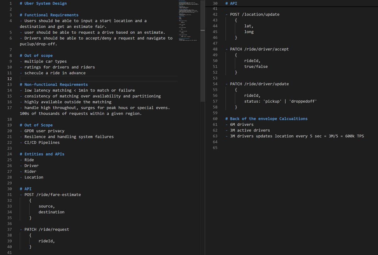Screen dimensions: 378x255
Task: Click line number 63 in the right gutter
Action: click(x=215, y=136)
